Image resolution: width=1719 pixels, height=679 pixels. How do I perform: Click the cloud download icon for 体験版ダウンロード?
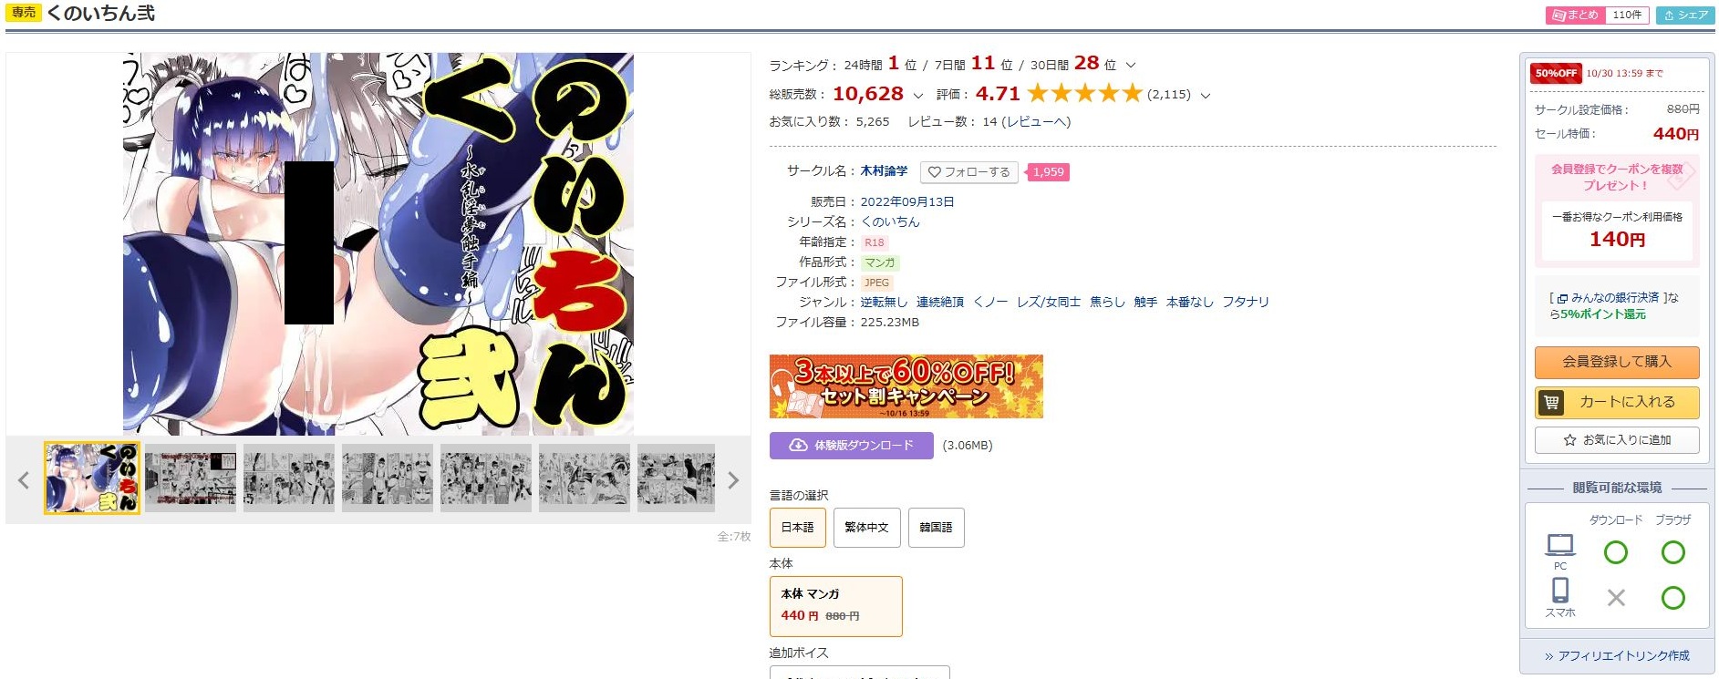tap(798, 445)
